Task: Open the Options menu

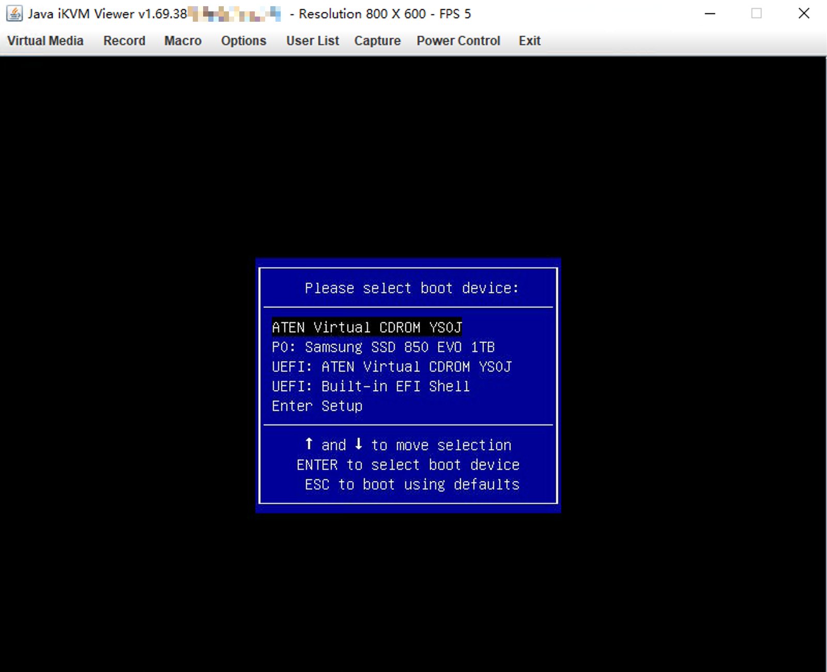Action: coord(243,41)
